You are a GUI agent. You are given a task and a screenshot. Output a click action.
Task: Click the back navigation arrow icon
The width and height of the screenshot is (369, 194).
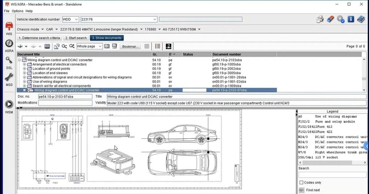pyautogui.click(x=20, y=46)
